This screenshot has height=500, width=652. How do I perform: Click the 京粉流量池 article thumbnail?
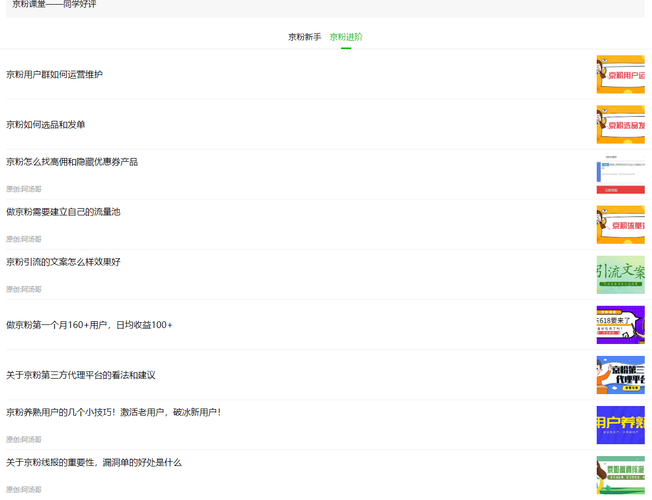click(620, 224)
